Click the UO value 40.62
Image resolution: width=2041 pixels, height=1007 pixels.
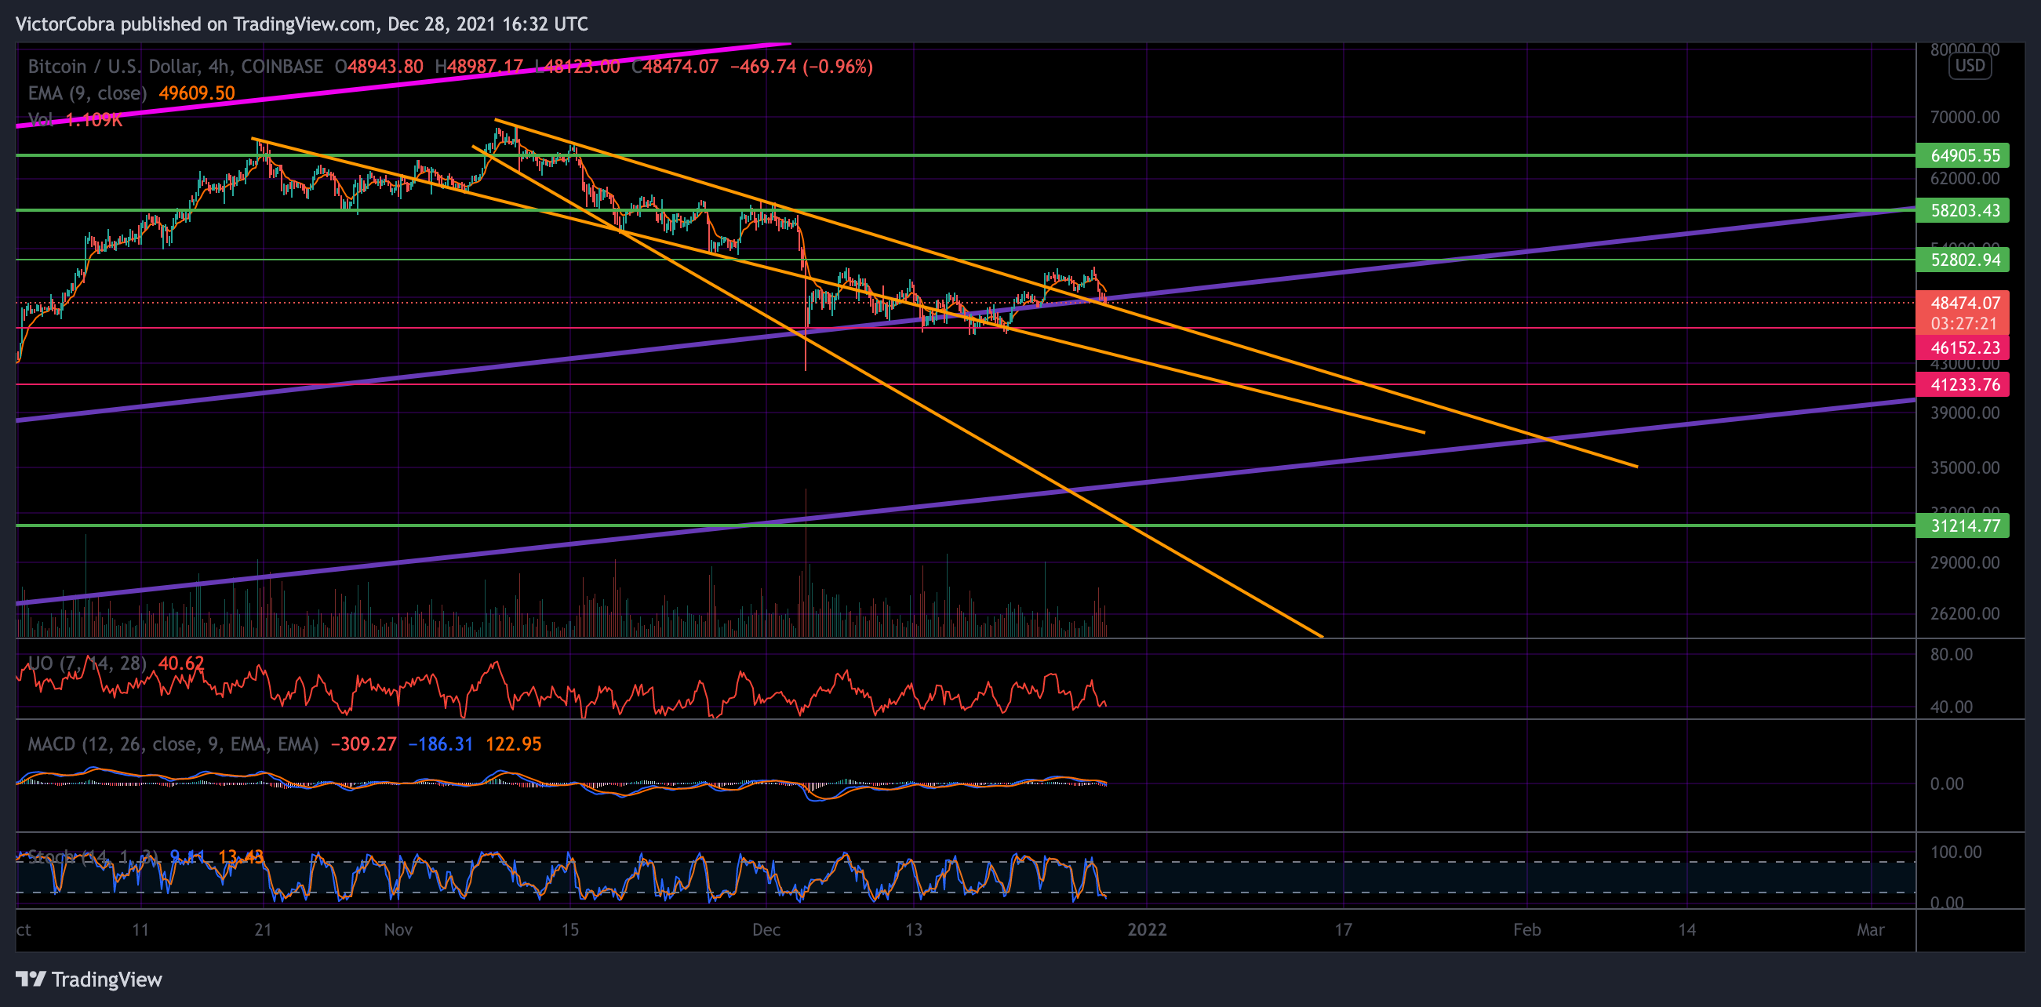(180, 663)
